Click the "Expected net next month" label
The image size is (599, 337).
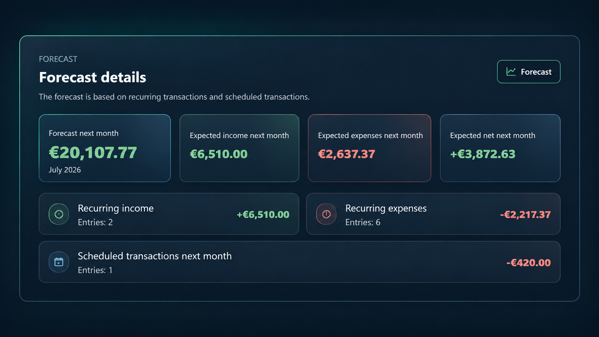[x=493, y=135]
